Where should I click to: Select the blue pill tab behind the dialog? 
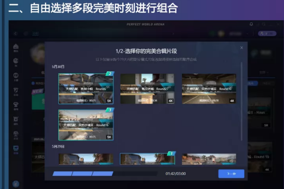(253, 83)
